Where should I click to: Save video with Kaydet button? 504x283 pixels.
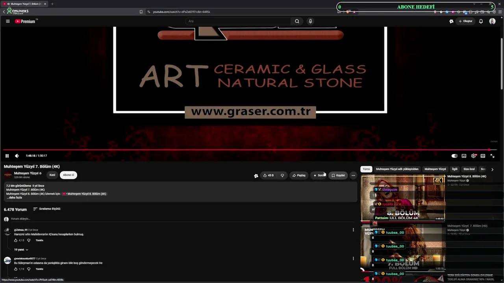click(x=338, y=175)
